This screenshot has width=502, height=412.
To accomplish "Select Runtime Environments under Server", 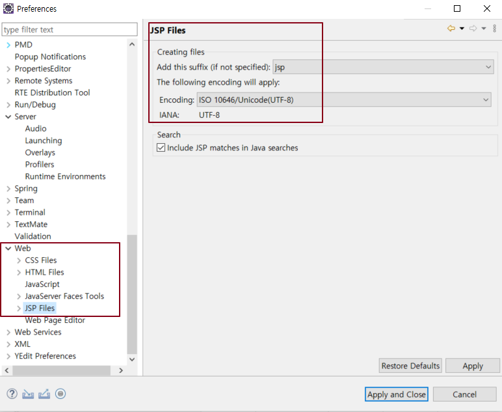I will tap(65, 176).
